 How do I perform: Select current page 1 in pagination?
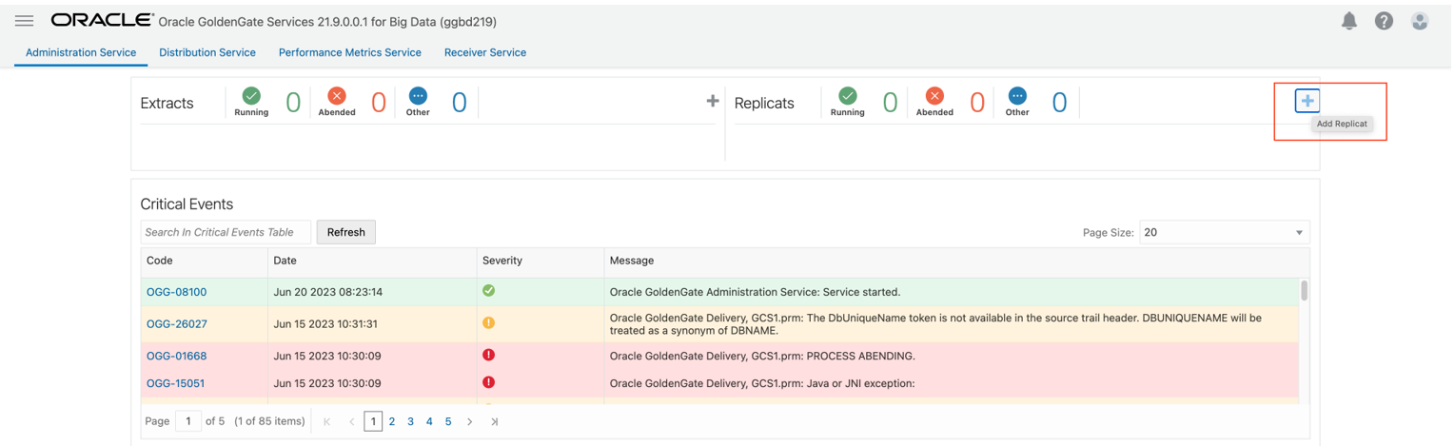pos(373,421)
